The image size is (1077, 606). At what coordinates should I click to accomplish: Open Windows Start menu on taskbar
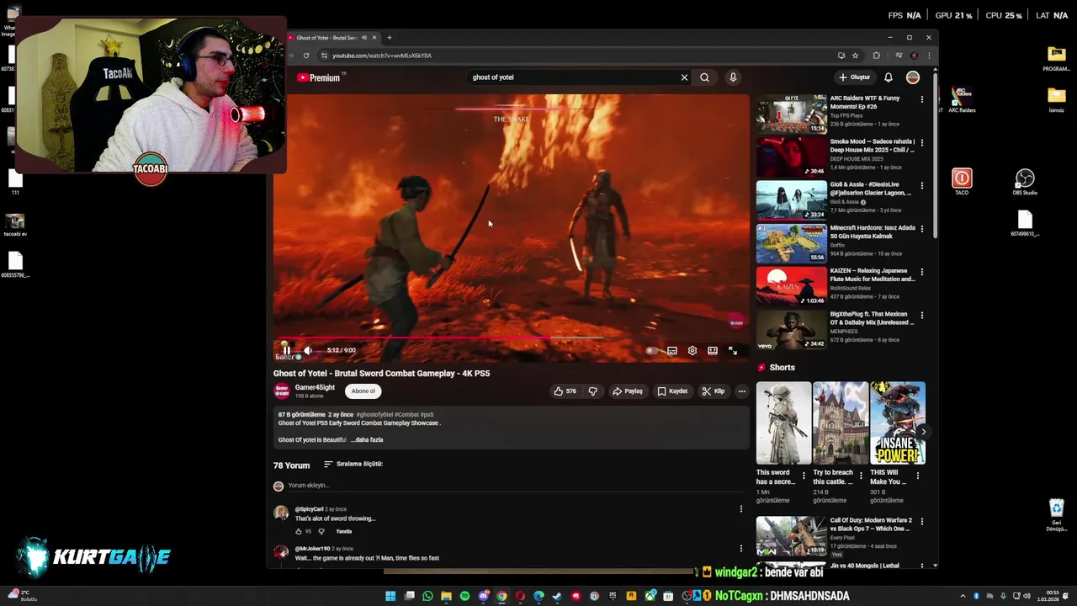(x=390, y=597)
